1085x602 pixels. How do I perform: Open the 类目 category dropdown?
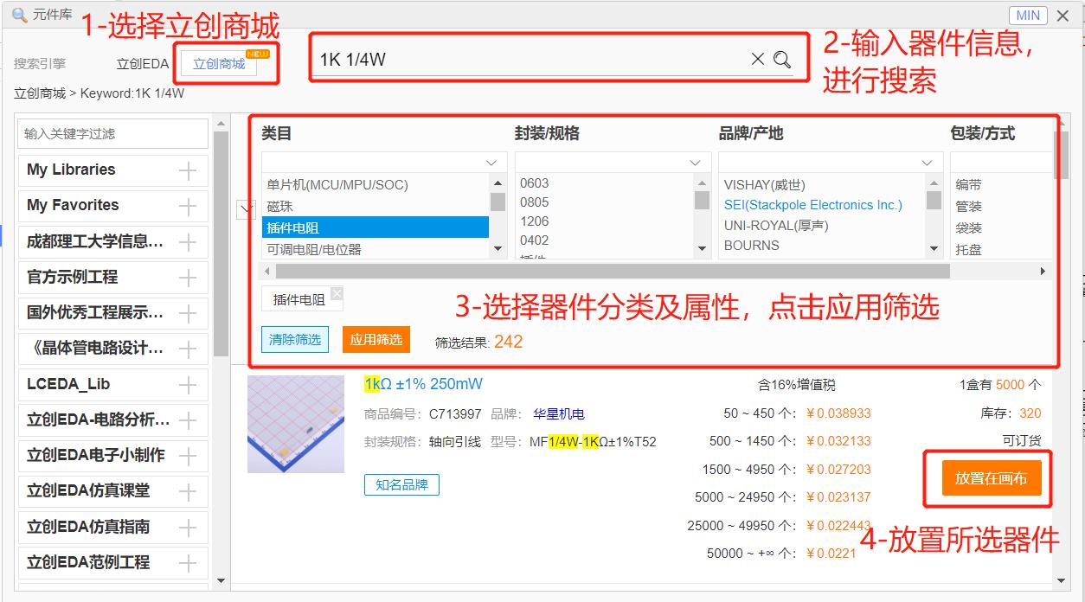(491, 162)
